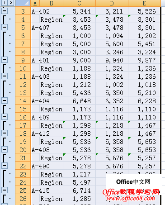Click value 5,676 in row 21
The image size is (165, 205).
click(x=112, y=158)
